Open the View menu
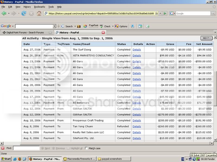This screenshot has height=162, width=217. [x=18, y=7]
